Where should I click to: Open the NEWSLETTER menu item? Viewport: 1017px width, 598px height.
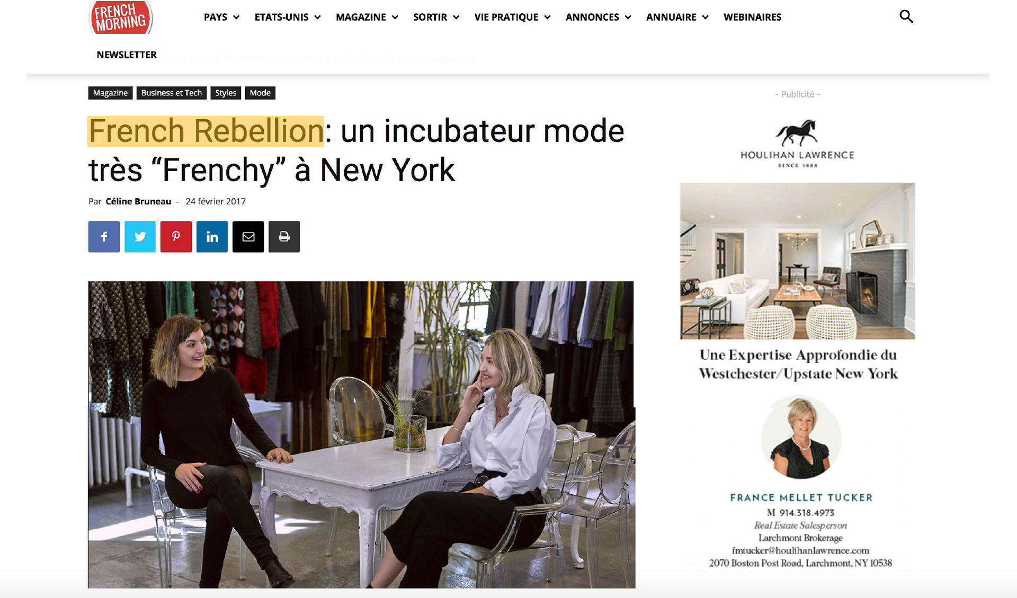pos(127,55)
